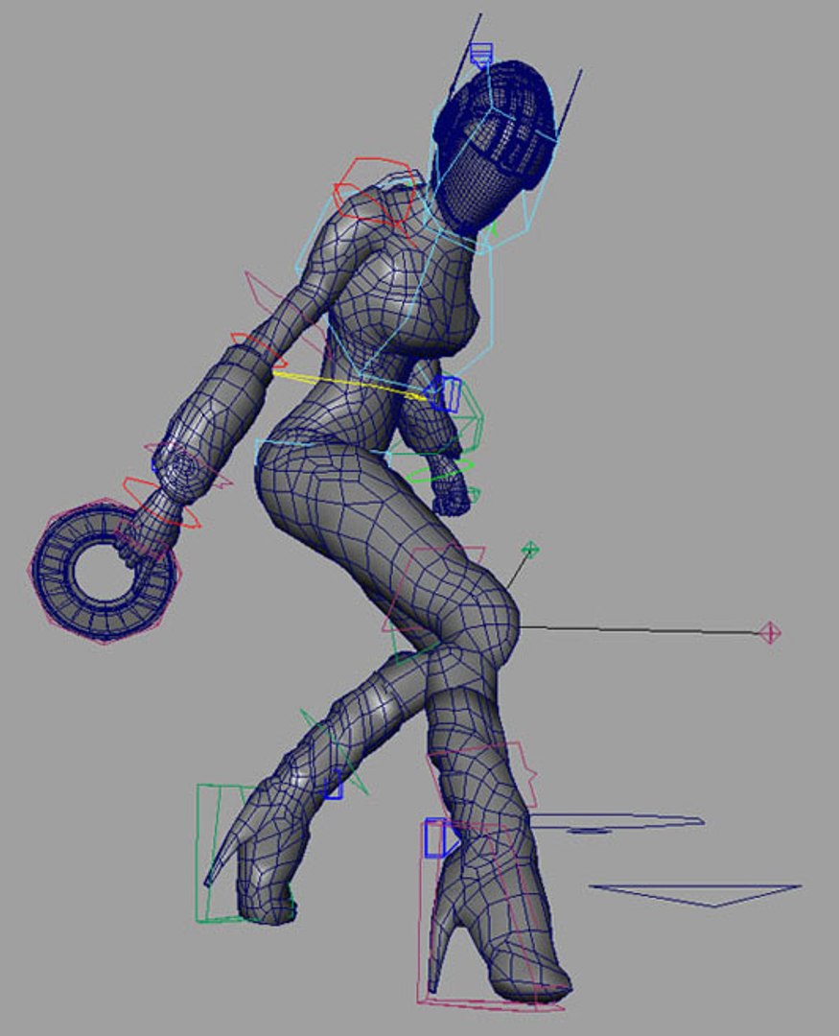Pick the pink diamond knee pole-vector locator
This screenshot has width=839, height=1036.
[770, 632]
